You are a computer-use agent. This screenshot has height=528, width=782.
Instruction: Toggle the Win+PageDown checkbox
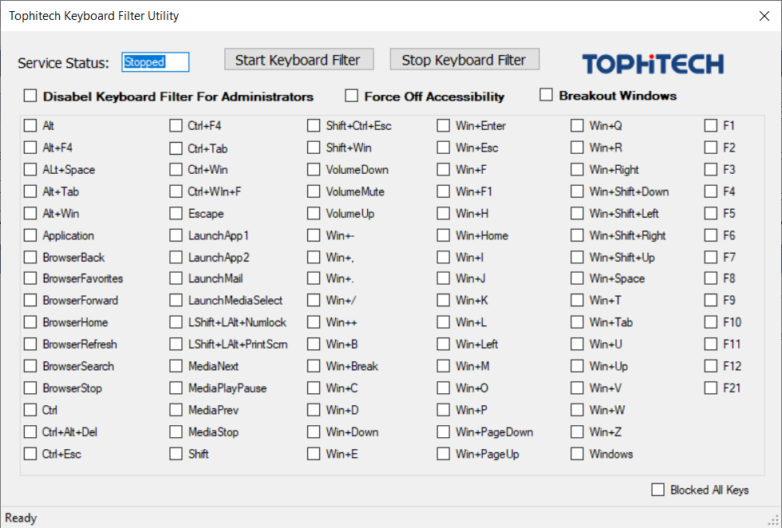(x=443, y=432)
